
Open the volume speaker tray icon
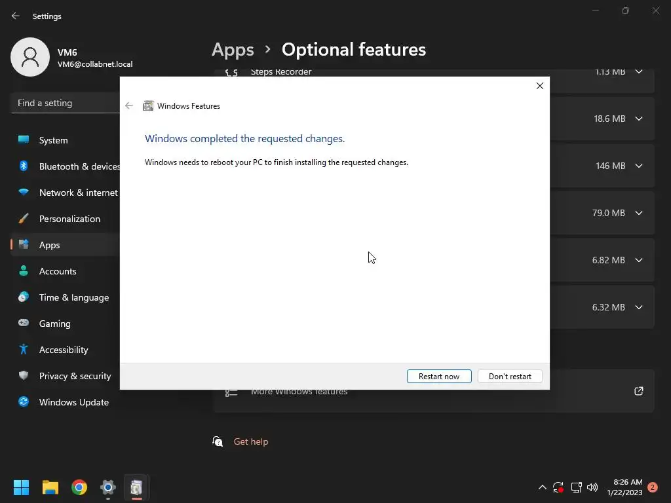click(x=592, y=487)
